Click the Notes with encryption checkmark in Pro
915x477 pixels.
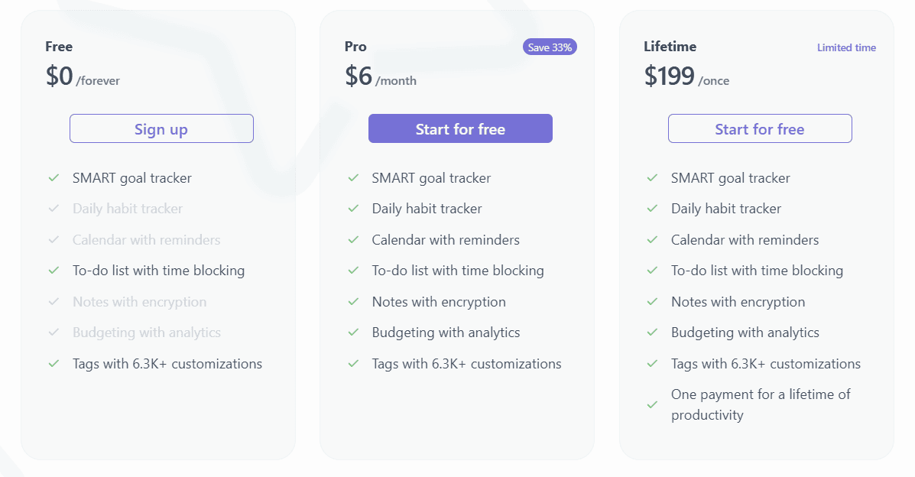[352, 301]
